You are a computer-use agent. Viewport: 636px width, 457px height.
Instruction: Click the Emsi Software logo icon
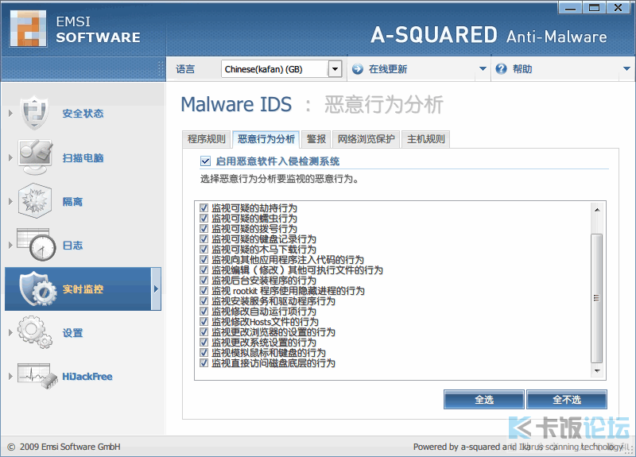click(x=28, y=29)
